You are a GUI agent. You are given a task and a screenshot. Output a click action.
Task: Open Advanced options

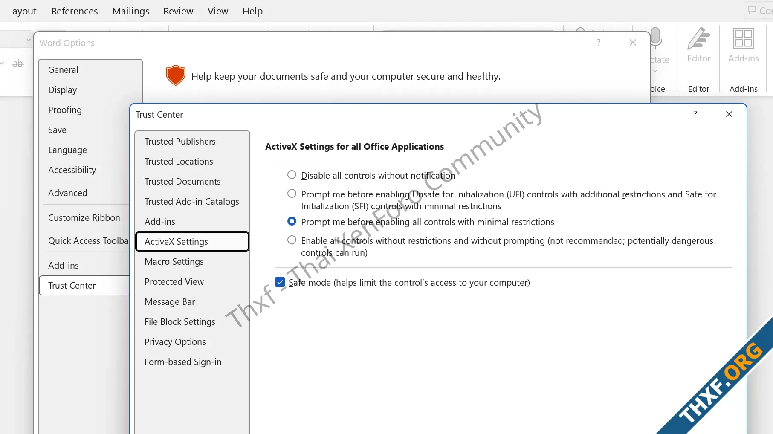point(84,193)
